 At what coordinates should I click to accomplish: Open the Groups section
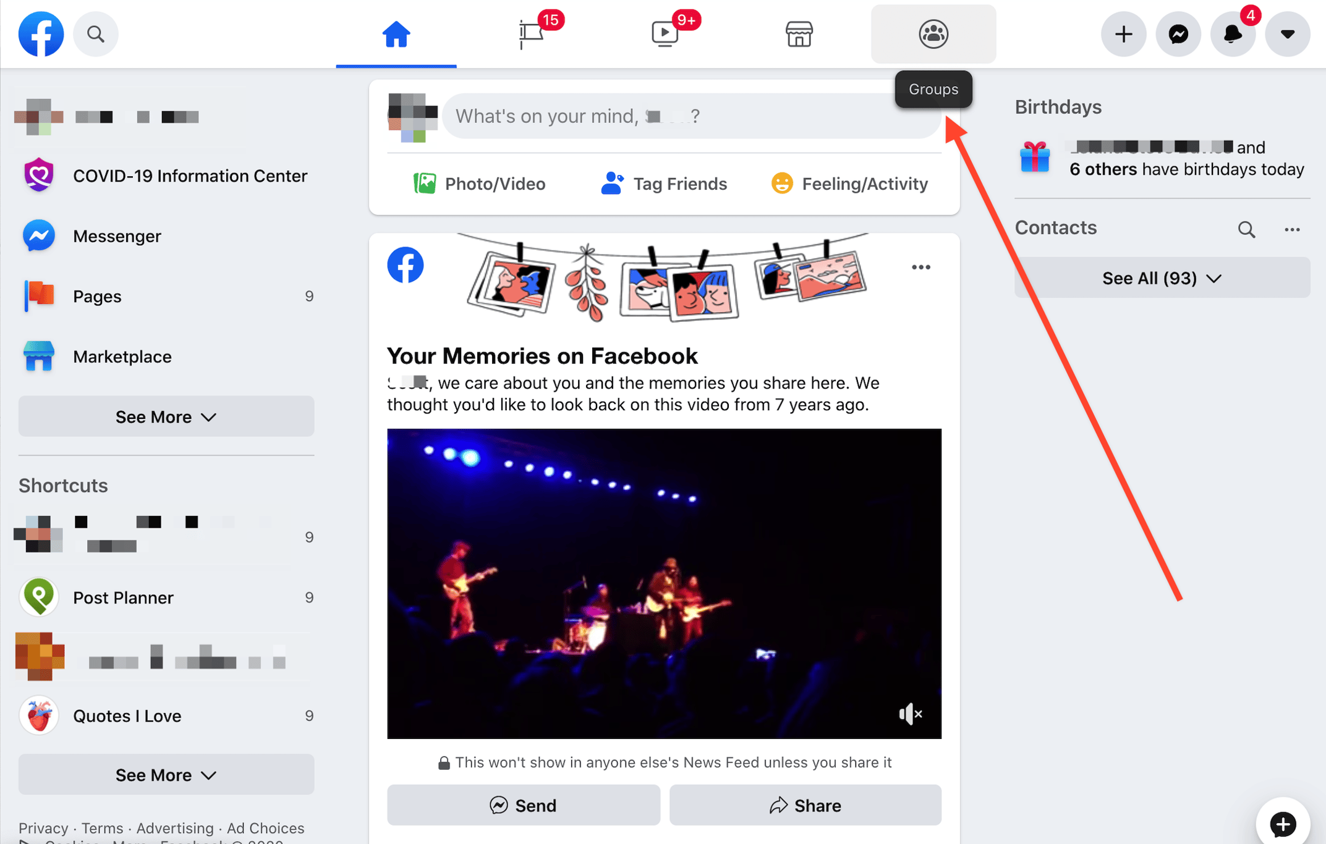[933, 34]
